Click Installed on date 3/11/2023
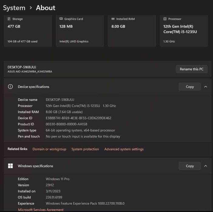 [x=53, y=191]
